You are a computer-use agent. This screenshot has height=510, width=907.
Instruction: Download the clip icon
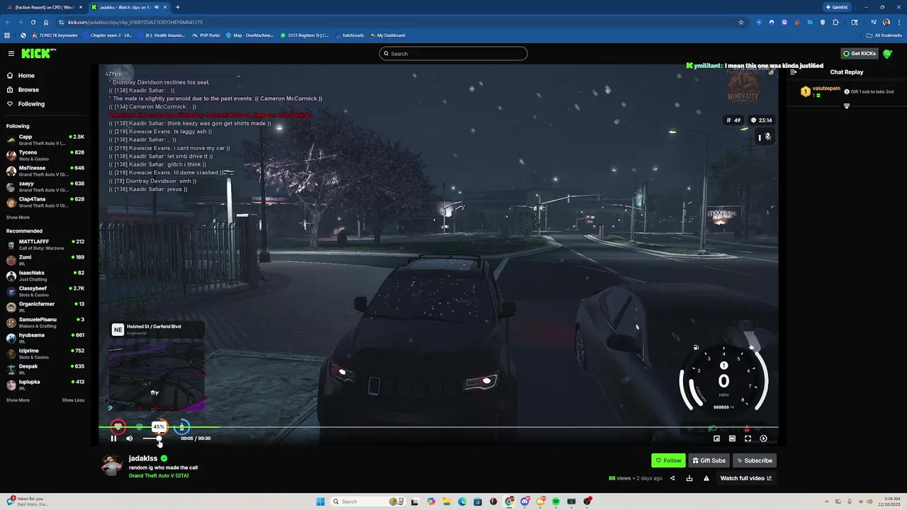(x=689, y=478)
